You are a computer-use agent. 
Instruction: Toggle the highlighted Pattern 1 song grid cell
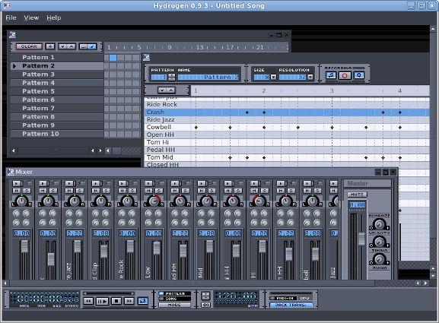point(113,58)
